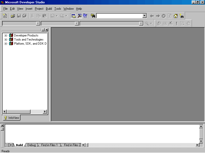Close the output pane with X button
Image resolution: width=205 pixels, height=153 pixels.
(2, 125)
